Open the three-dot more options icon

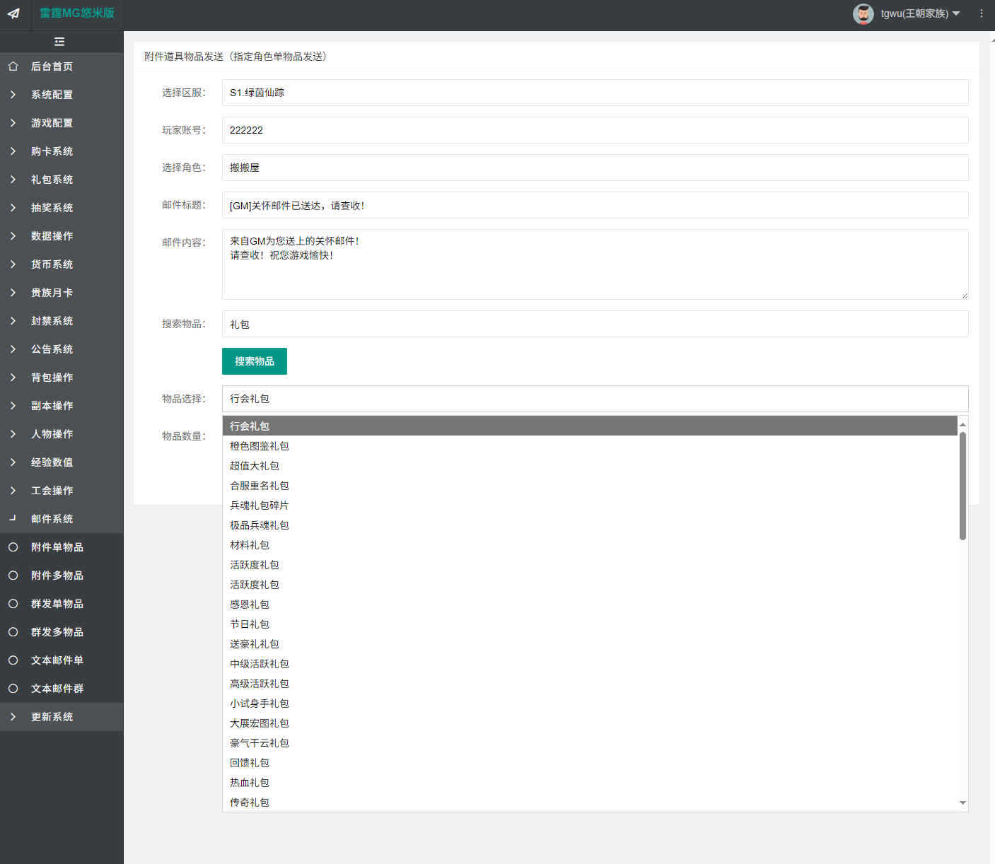[982, 13]
